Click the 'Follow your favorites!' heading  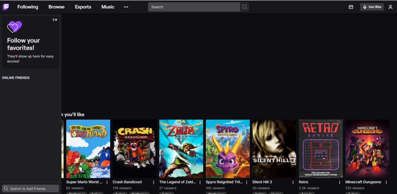point(24,44)
